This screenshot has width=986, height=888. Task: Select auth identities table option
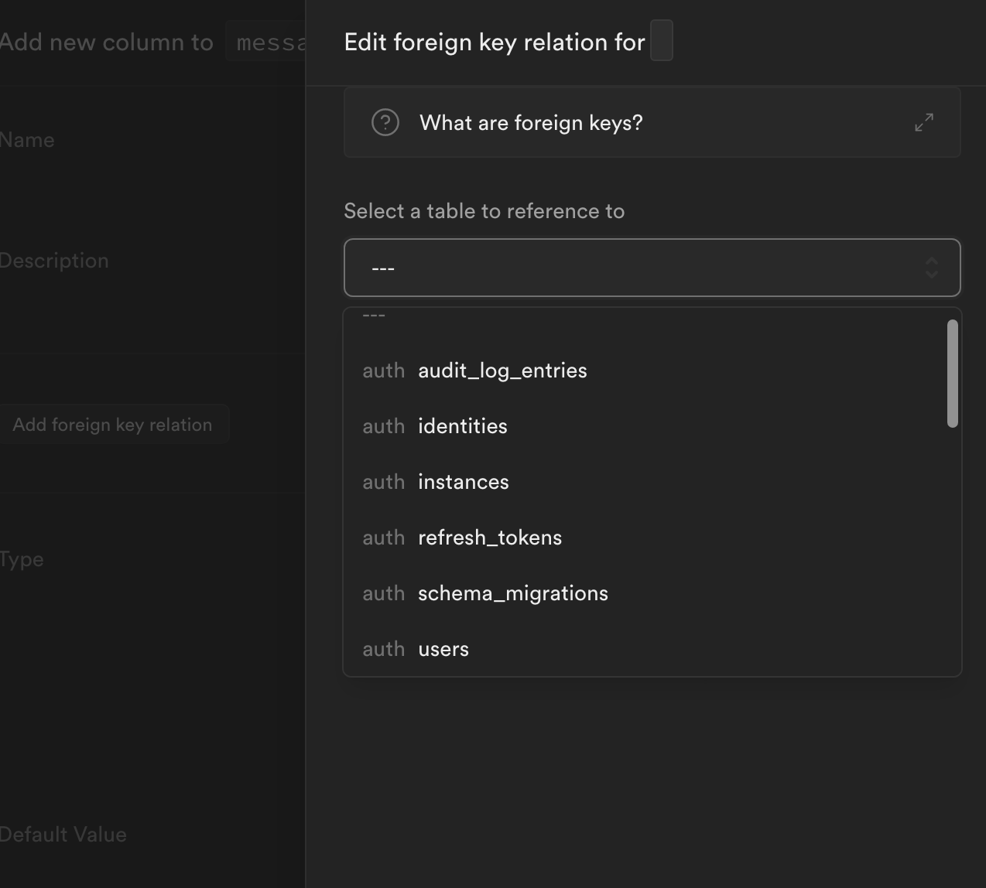click(462, 426)
